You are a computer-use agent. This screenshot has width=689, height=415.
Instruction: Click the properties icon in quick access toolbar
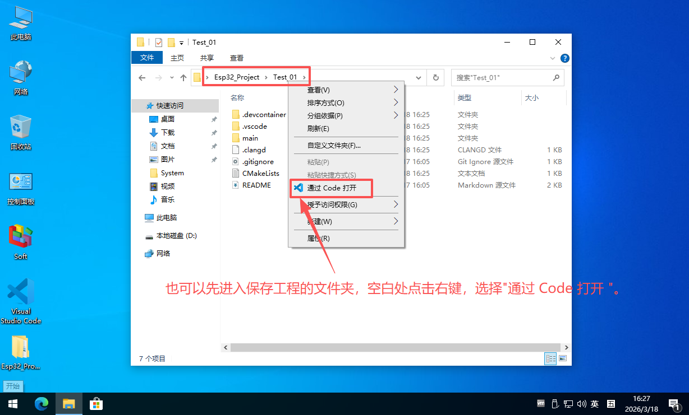click(x=158, y=43)
